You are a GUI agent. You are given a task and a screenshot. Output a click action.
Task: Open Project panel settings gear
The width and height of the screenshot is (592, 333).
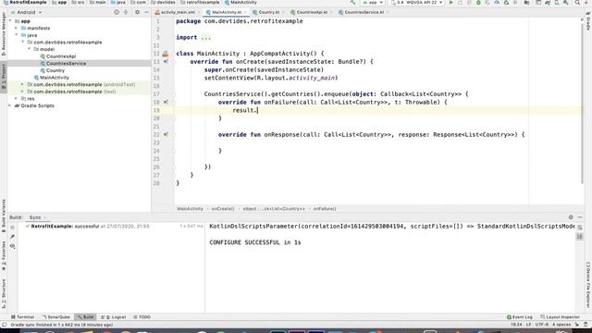[x=137, y=12]
